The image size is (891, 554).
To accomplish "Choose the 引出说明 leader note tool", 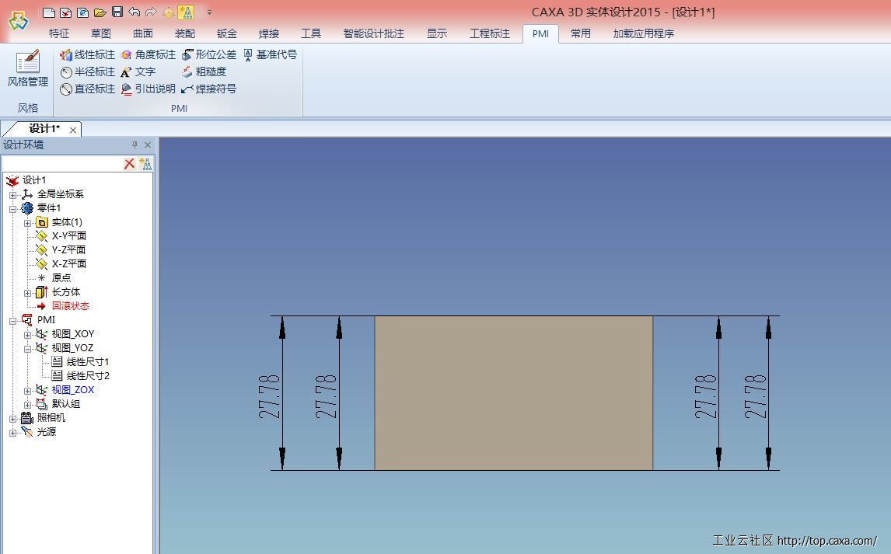I will [x=148, y=89].
